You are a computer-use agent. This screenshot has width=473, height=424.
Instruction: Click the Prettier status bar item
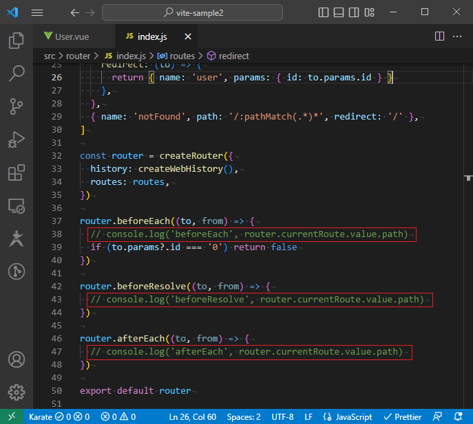[x=402, y=416]
